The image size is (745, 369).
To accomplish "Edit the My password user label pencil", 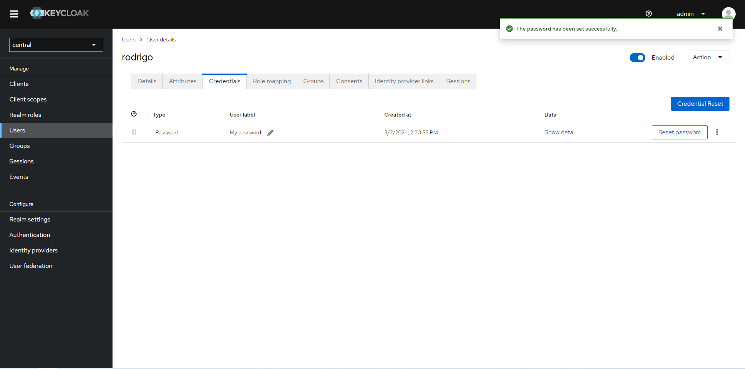I will 270,132.
